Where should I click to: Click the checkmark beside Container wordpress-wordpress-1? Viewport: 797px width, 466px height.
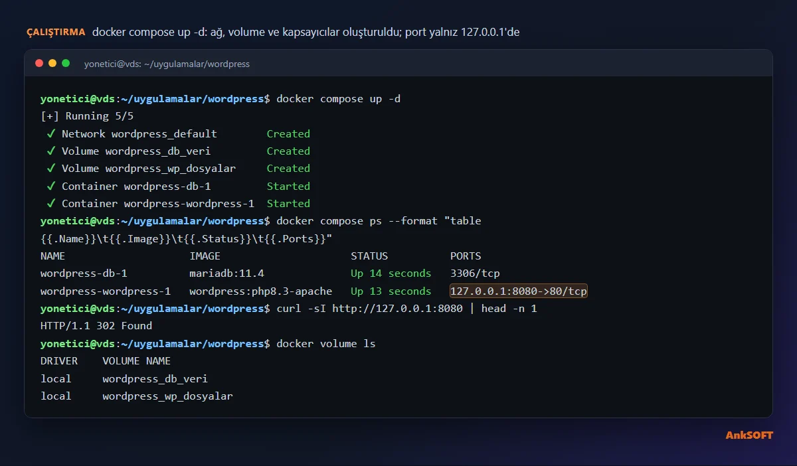pyautogui.click(x=50, y=204)
